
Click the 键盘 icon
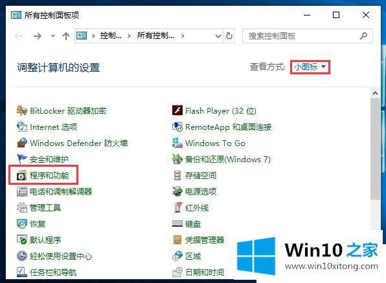(x=177, y=224)
